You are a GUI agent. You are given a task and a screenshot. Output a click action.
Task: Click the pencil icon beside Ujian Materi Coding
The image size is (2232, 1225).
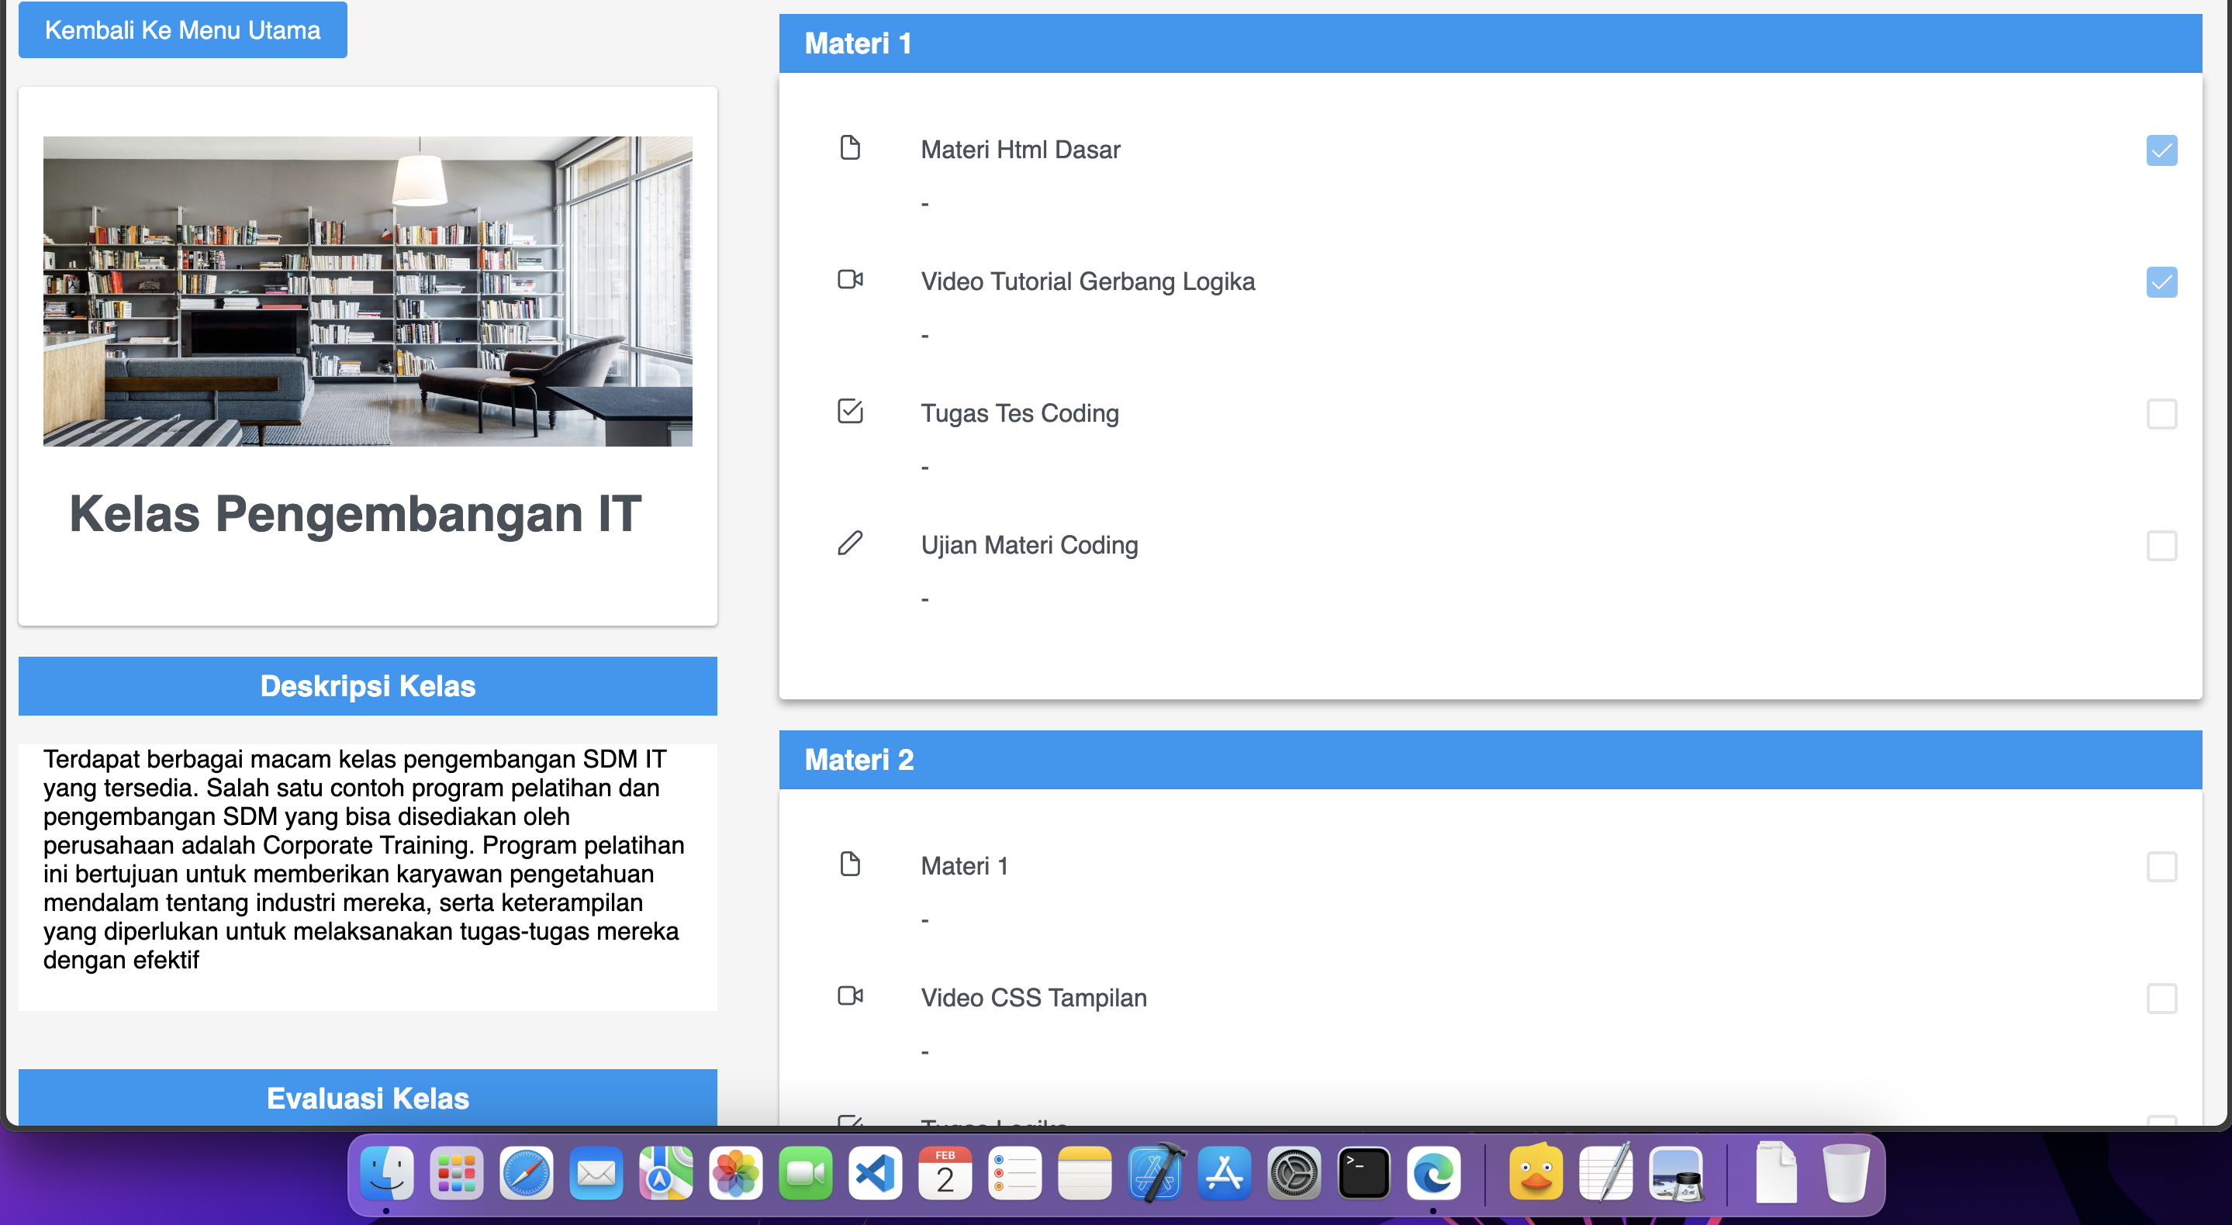(x=850, y=543)
